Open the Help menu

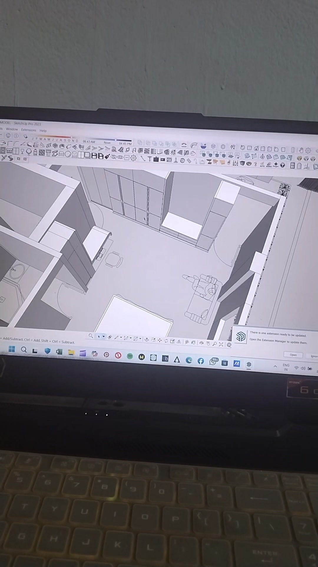click(x=43, y=131)
